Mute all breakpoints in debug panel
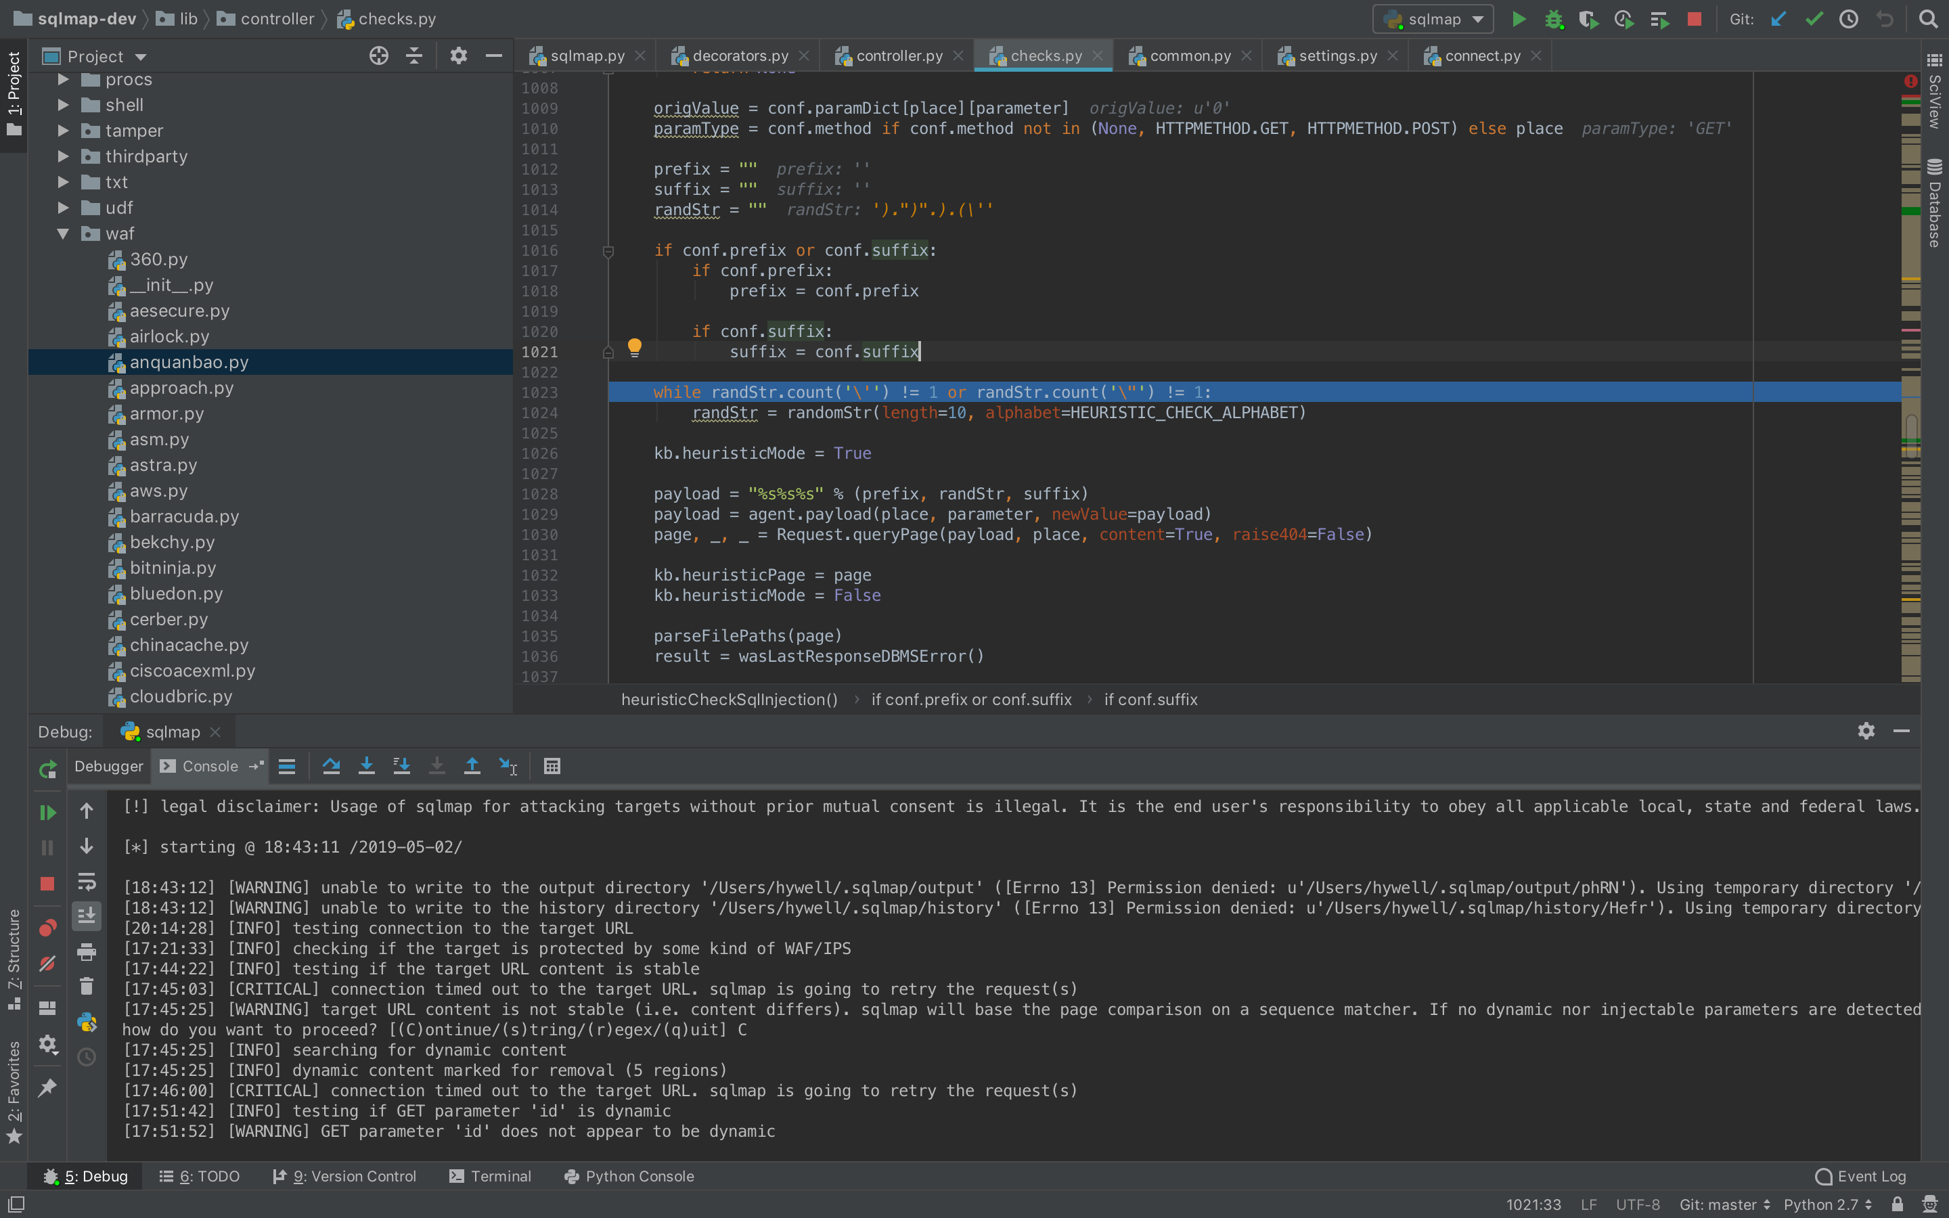 click(x=47, y=964)
